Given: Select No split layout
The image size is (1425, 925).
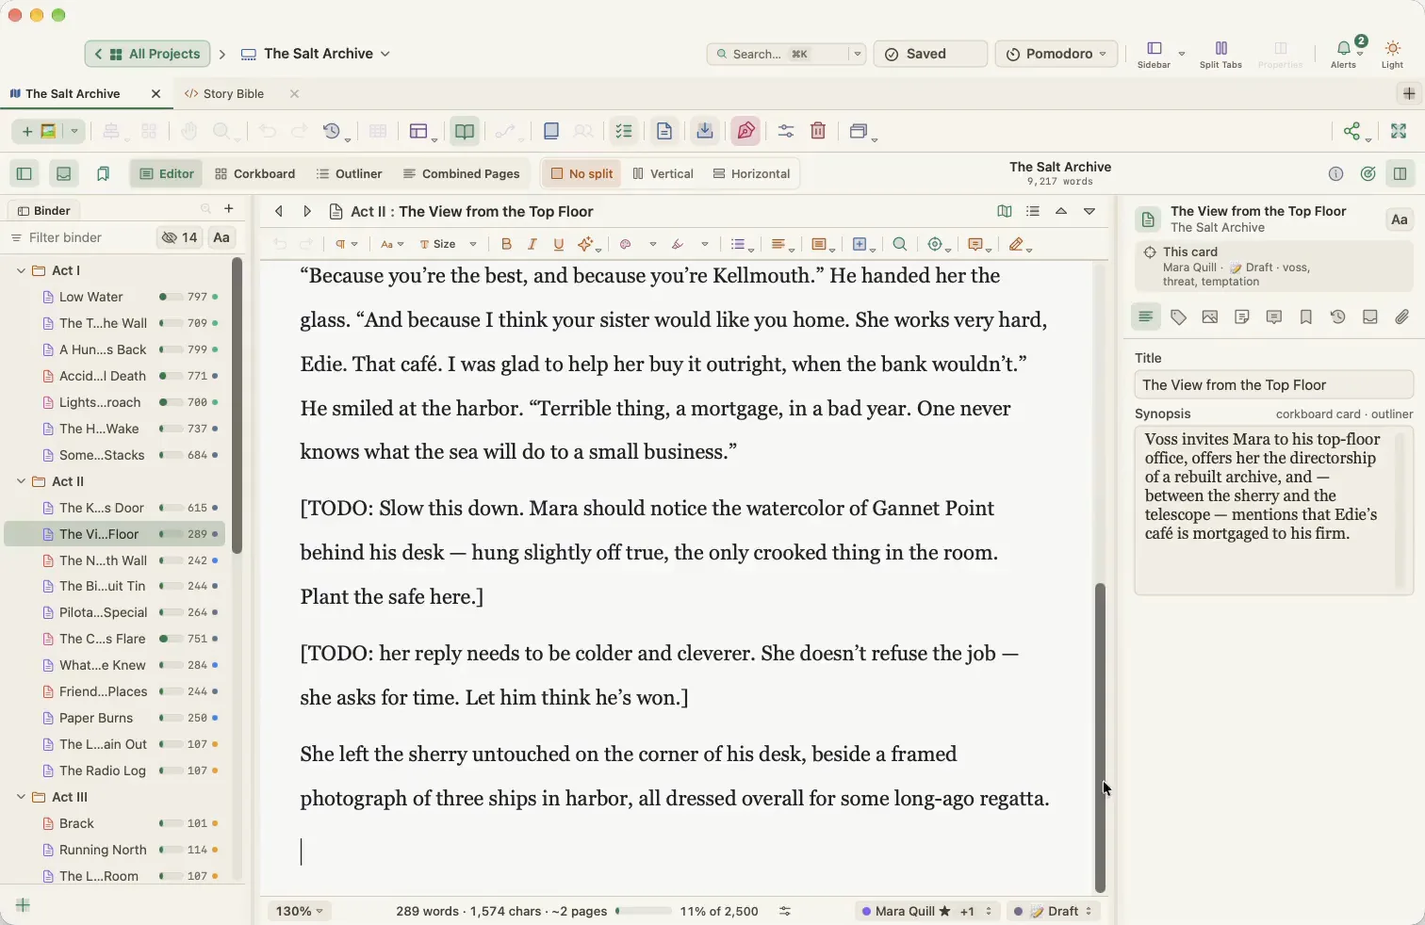Looking at the screenshot, I should point(581,173).
